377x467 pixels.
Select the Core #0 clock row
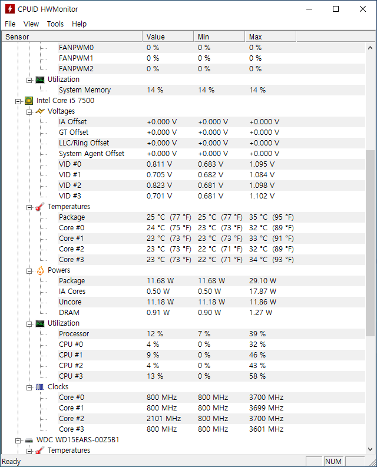[x=211, y=398]
